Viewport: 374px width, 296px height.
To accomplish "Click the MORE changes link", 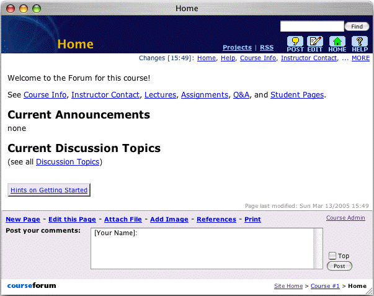I will (360, 58).
